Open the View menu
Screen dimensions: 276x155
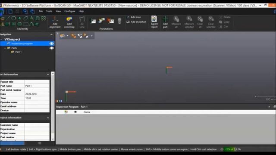(x=58, y=11)
